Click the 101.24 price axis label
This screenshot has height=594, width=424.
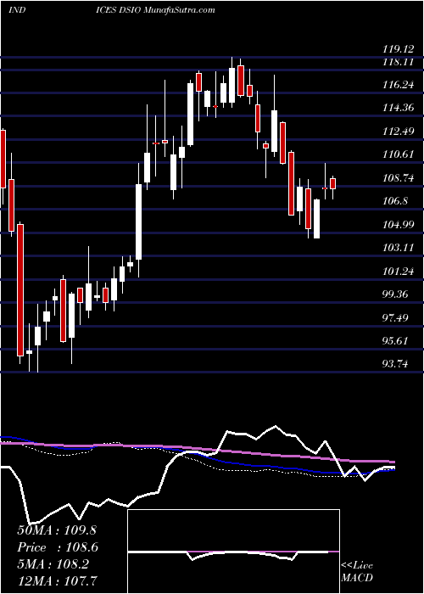click(x=398, y=272)
